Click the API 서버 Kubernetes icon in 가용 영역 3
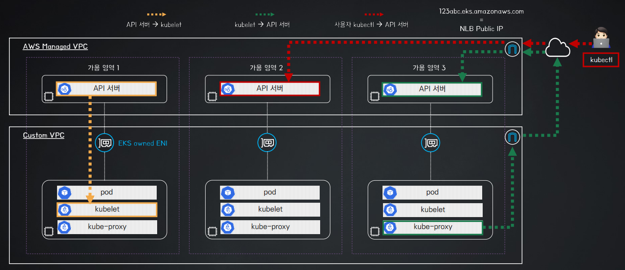Viewport: 625px width, 270px height. coord(390,89)
